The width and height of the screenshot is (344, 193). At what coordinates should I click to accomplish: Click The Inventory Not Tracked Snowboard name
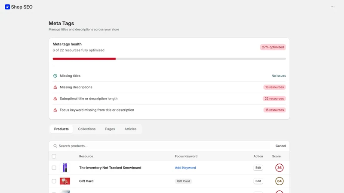coord(110,168)
